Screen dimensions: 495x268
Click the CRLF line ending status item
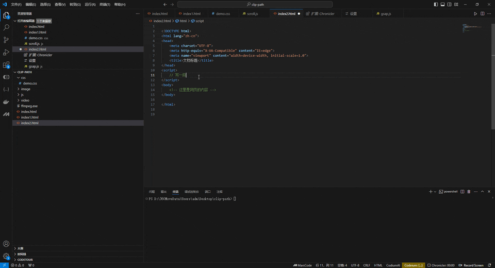point(367,265)
